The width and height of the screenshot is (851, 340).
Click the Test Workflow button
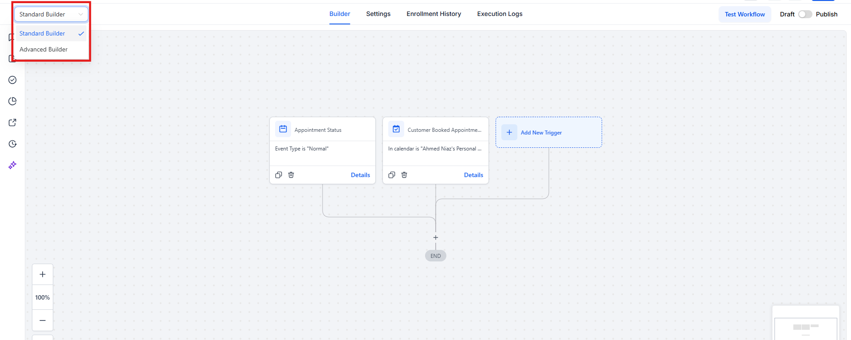[x=745, y=14]
